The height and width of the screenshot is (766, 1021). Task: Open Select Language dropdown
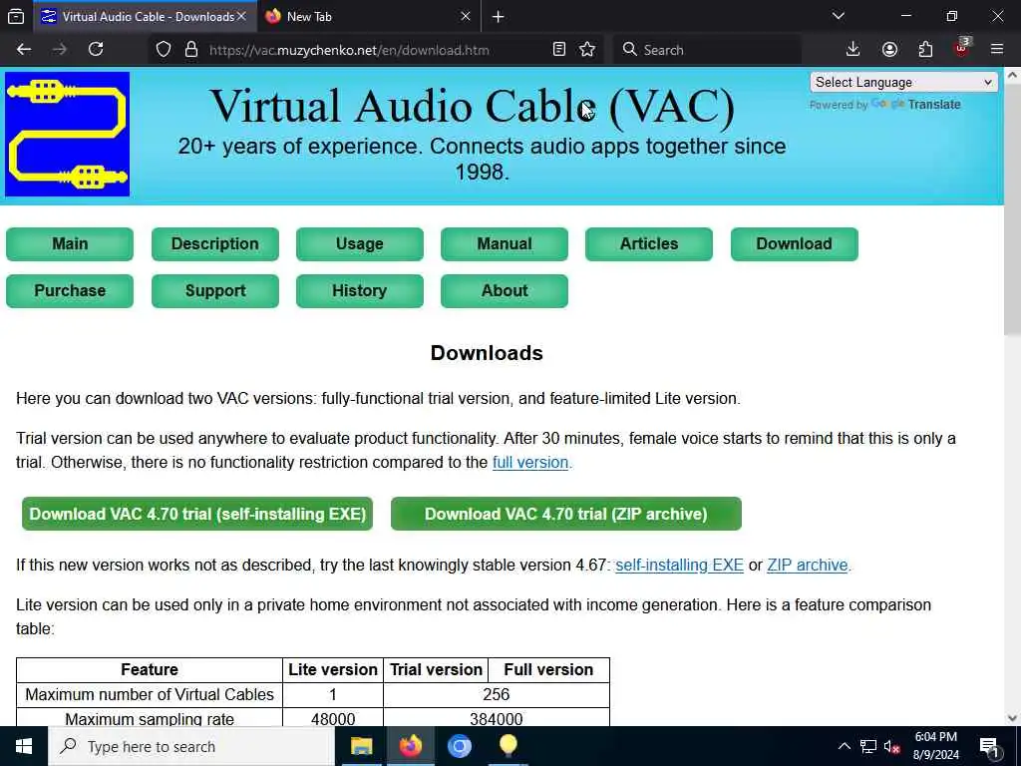point(903,83)
